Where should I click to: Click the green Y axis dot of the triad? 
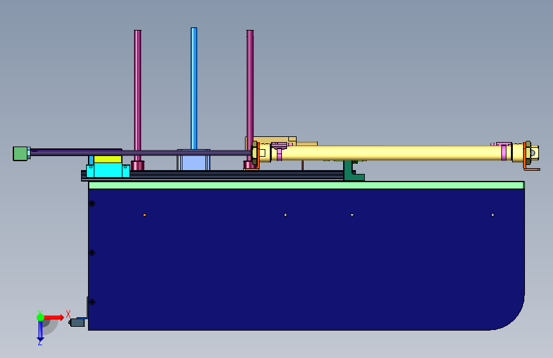tap(40, 317)
